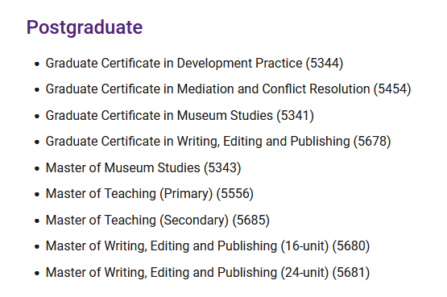Screen dimensions: 447x297
Task: Click course code 5343 for Master of Museum Studies
Action: (222, 167)
